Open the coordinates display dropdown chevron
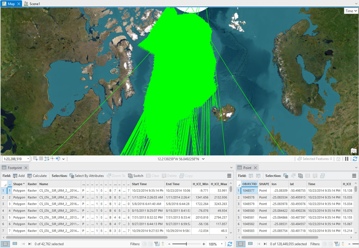The image size is (359, 248). pyautogui.click(x=203, y=159)
